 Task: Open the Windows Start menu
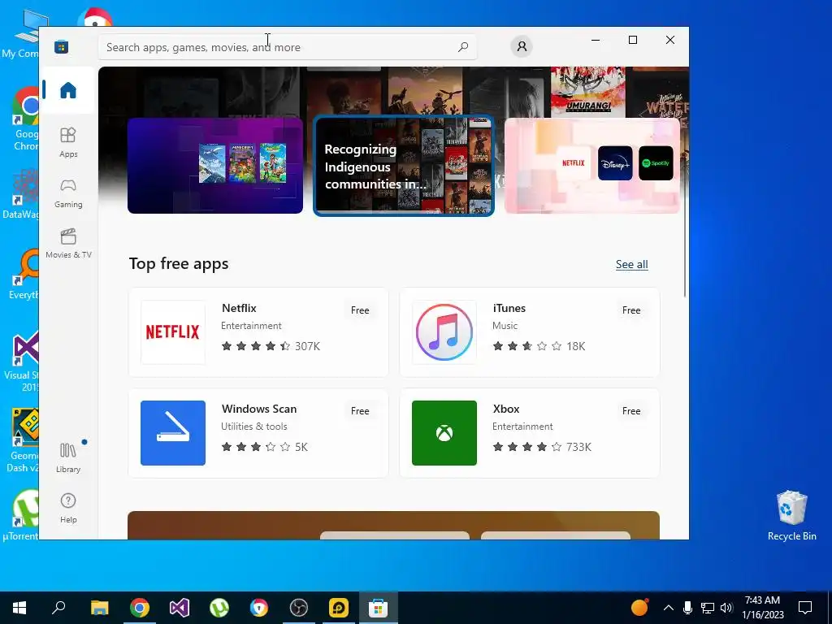click(x=19, y=608)
